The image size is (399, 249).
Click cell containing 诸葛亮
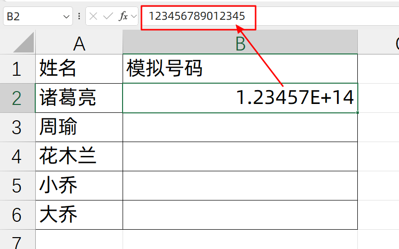point(79,98)
